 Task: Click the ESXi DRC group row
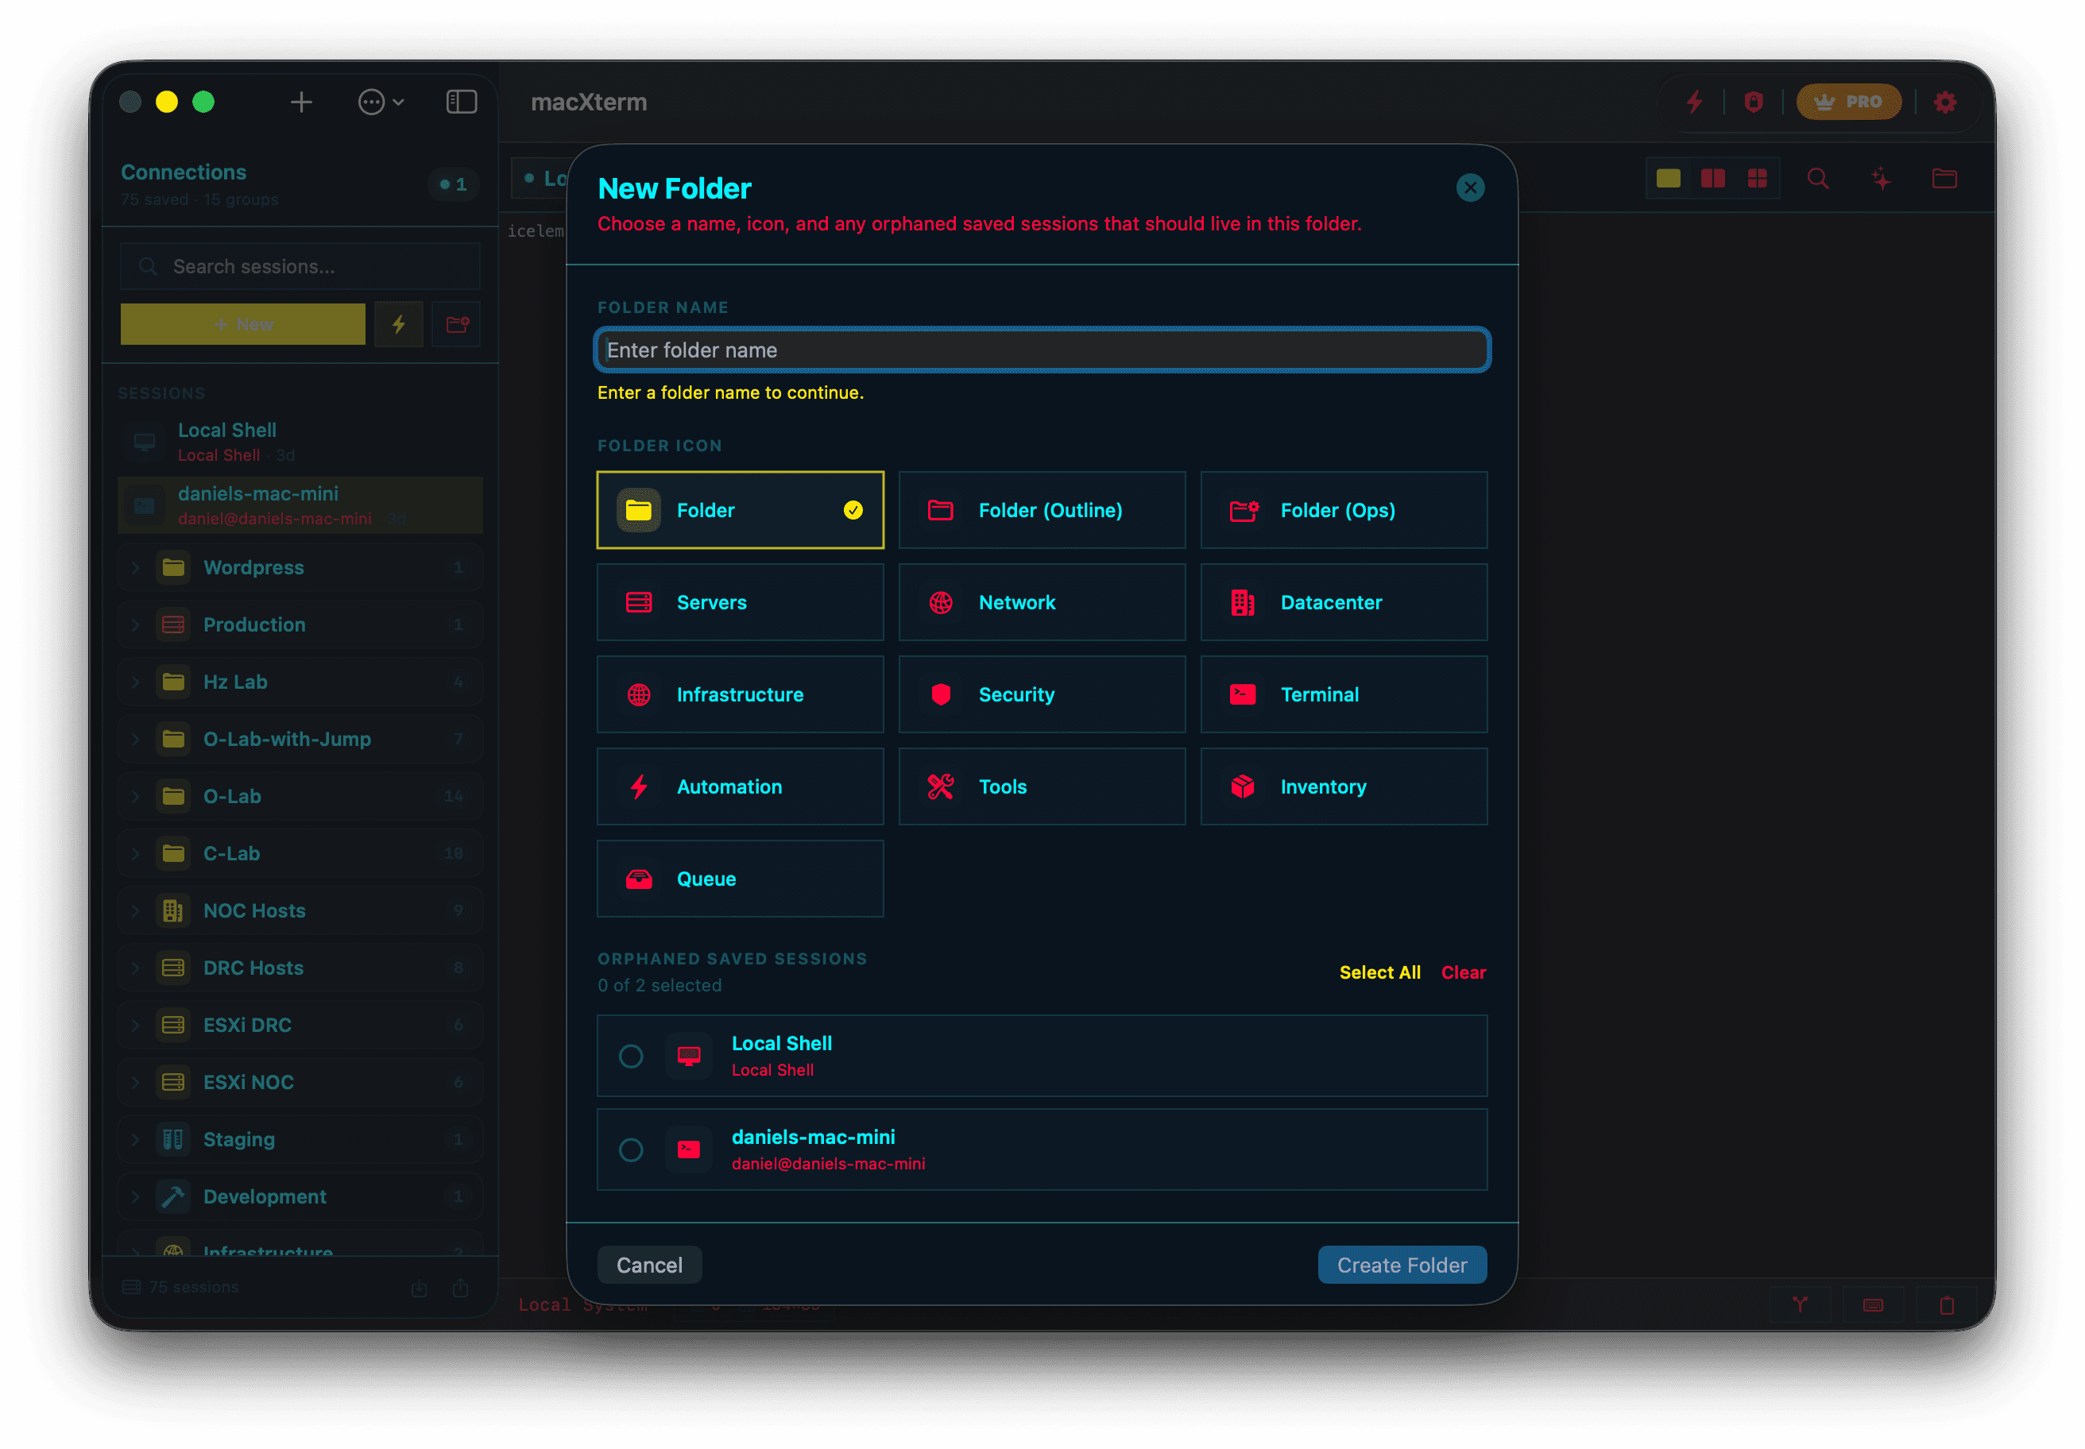coord(300,1025)
